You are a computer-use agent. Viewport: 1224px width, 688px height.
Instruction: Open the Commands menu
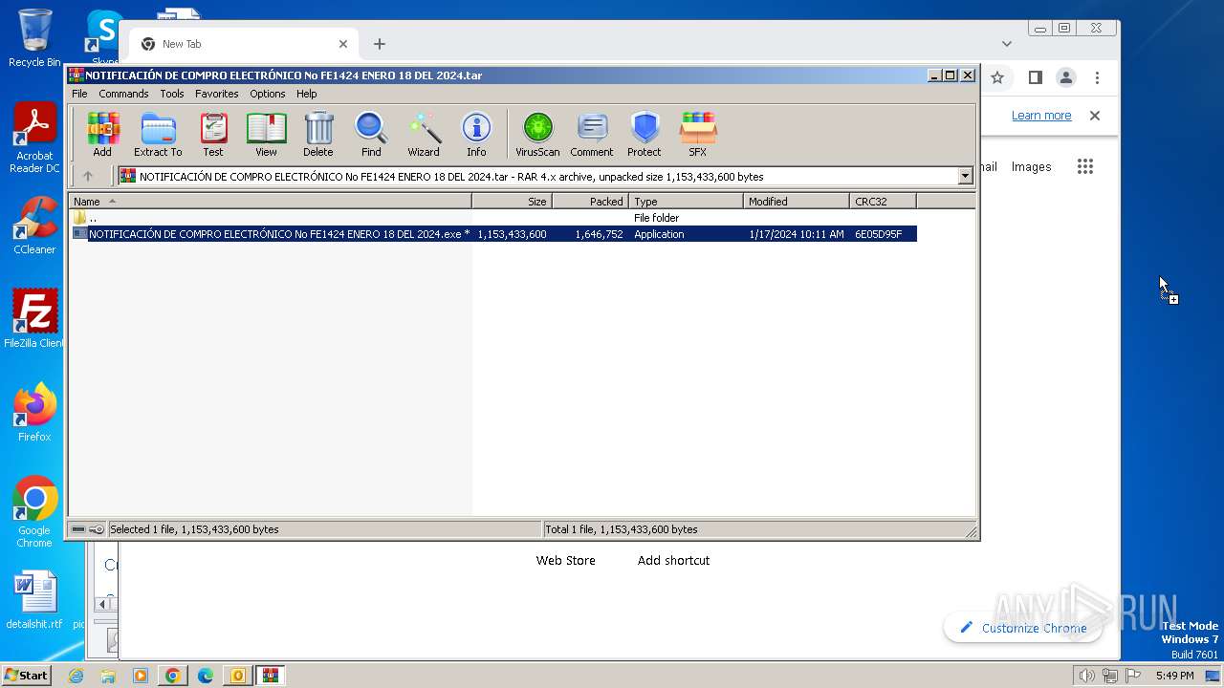(123, 94)
